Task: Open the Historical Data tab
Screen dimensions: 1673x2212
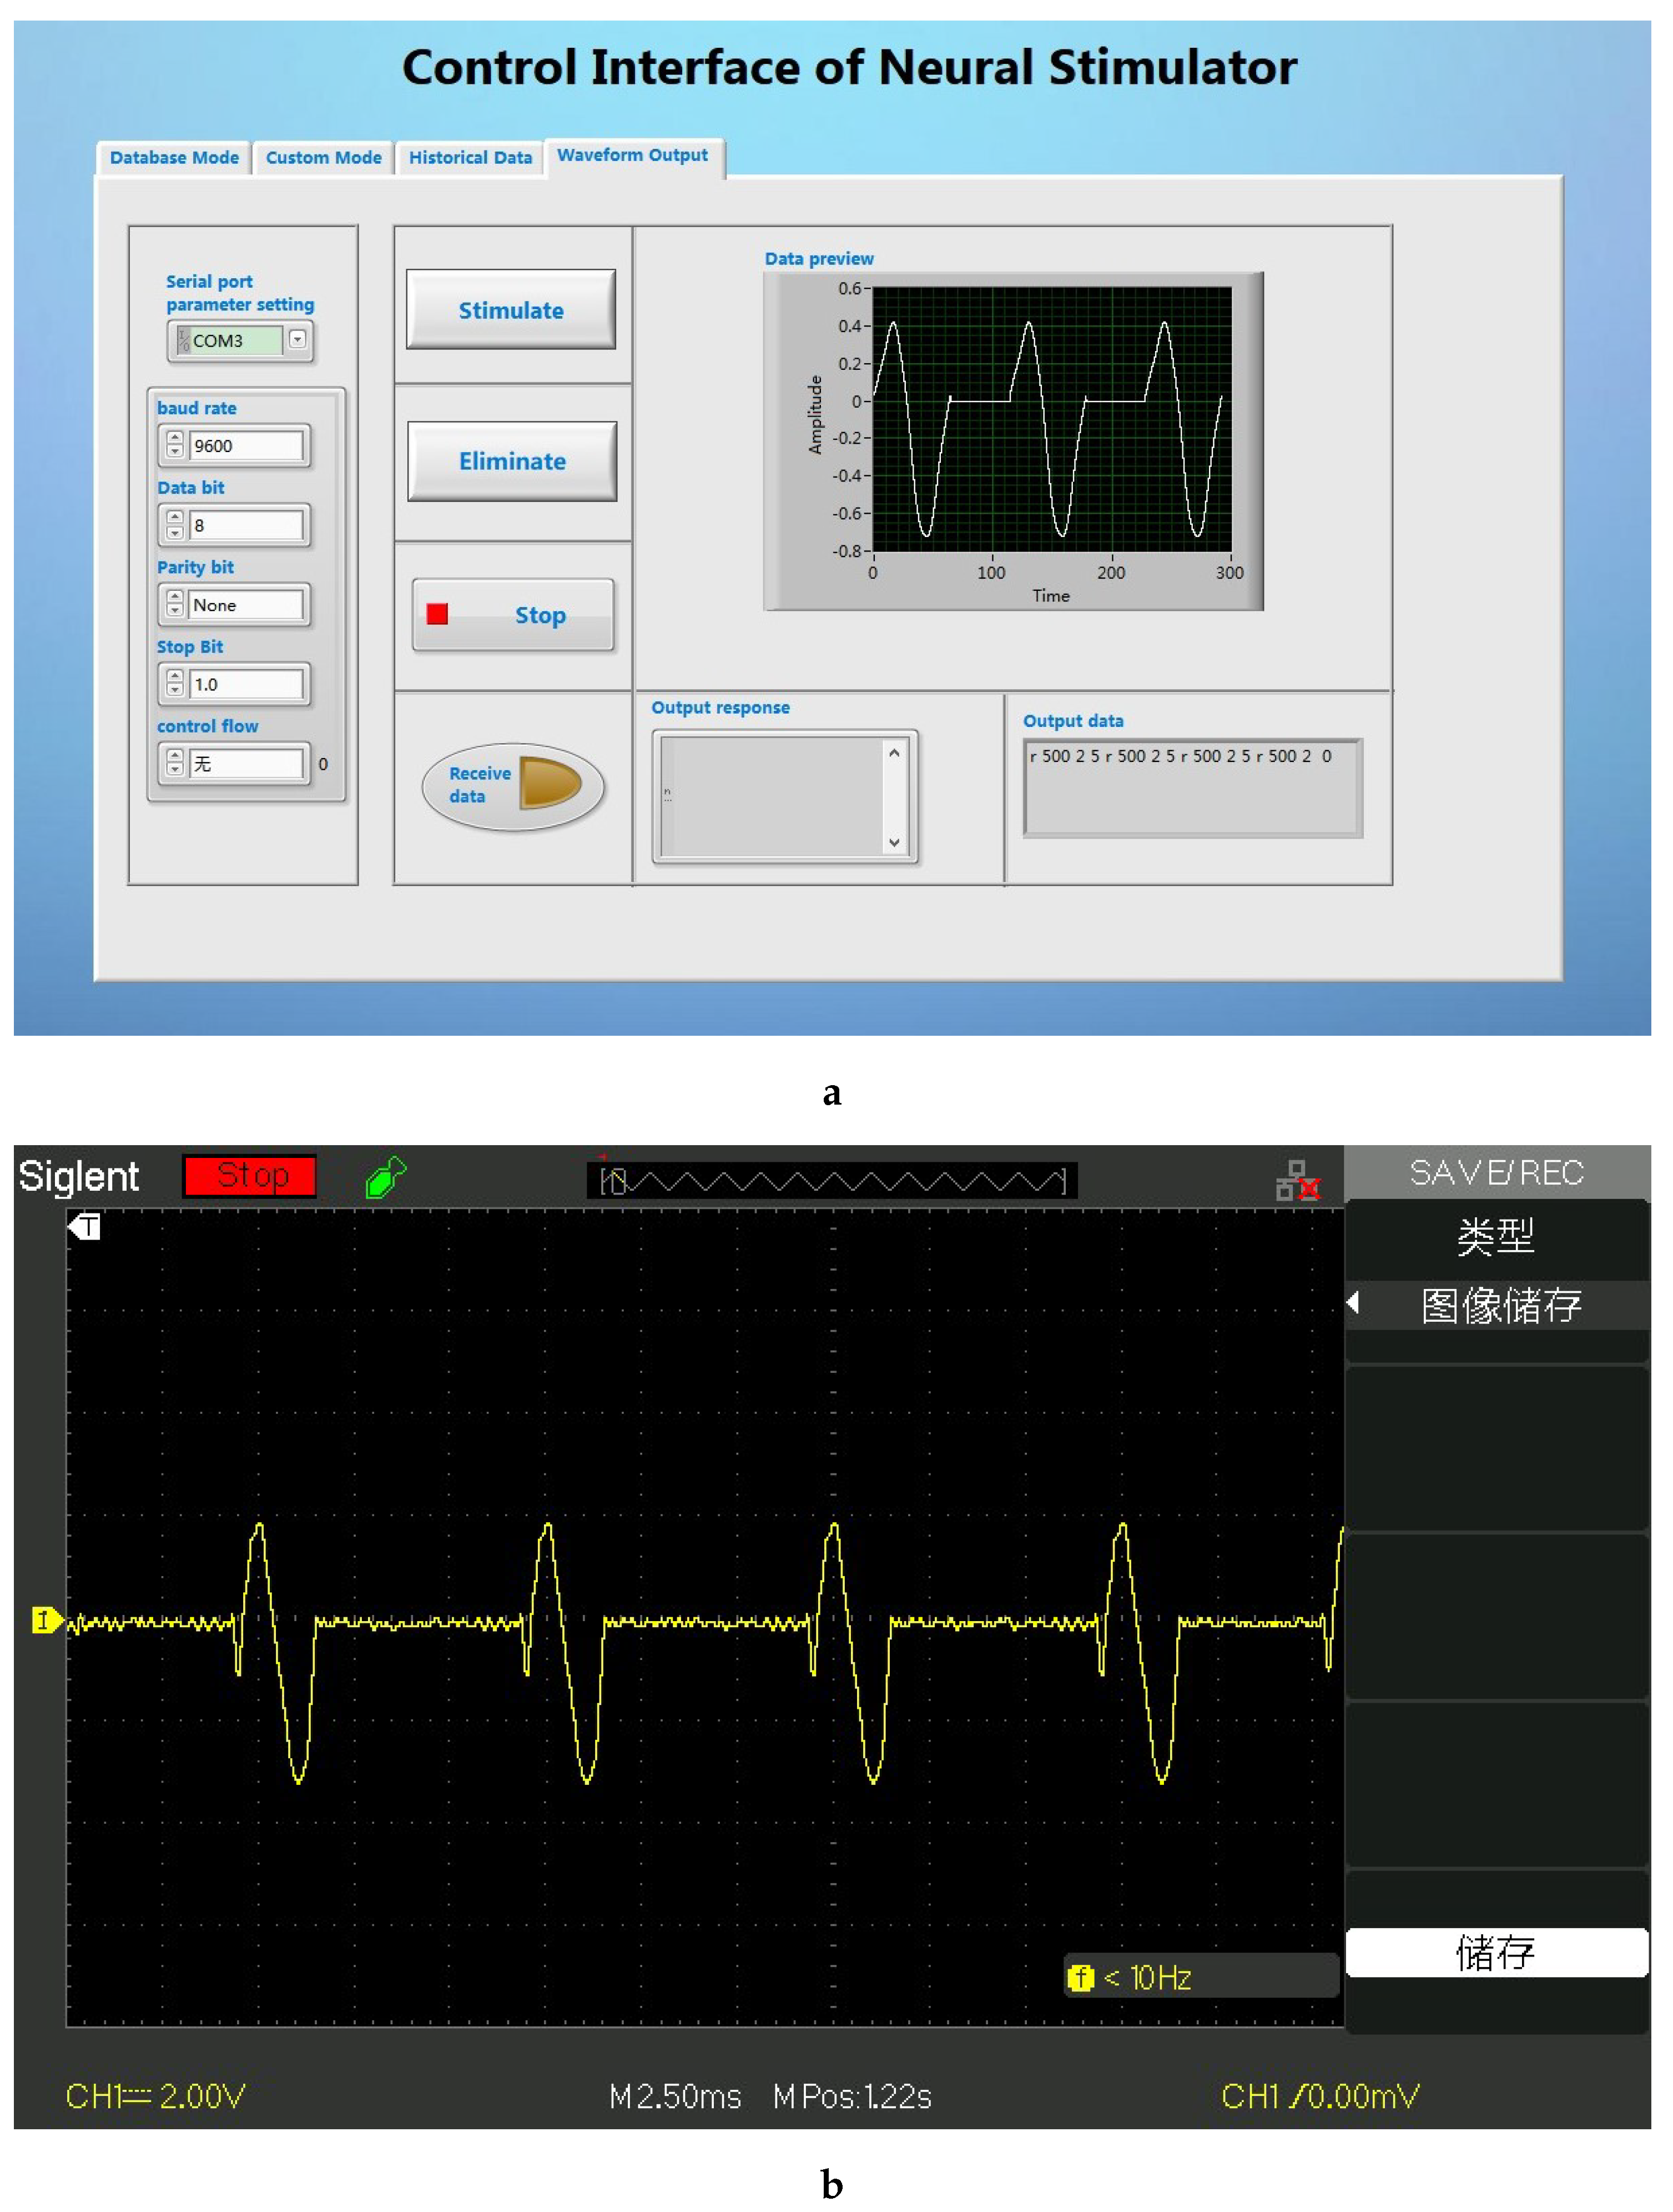Action: pos(470,158)
